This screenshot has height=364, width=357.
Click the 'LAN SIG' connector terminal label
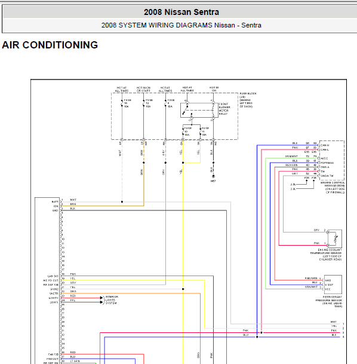[53, 276]
